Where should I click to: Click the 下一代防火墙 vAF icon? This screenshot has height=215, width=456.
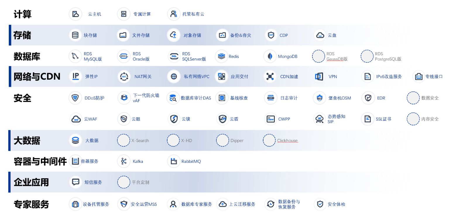click(x=124, y=98)
